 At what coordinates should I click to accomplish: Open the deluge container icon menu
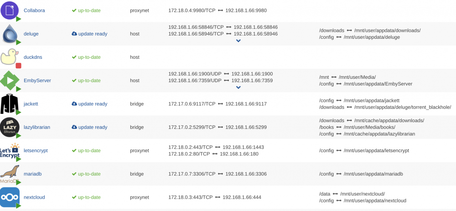(10, 33)
